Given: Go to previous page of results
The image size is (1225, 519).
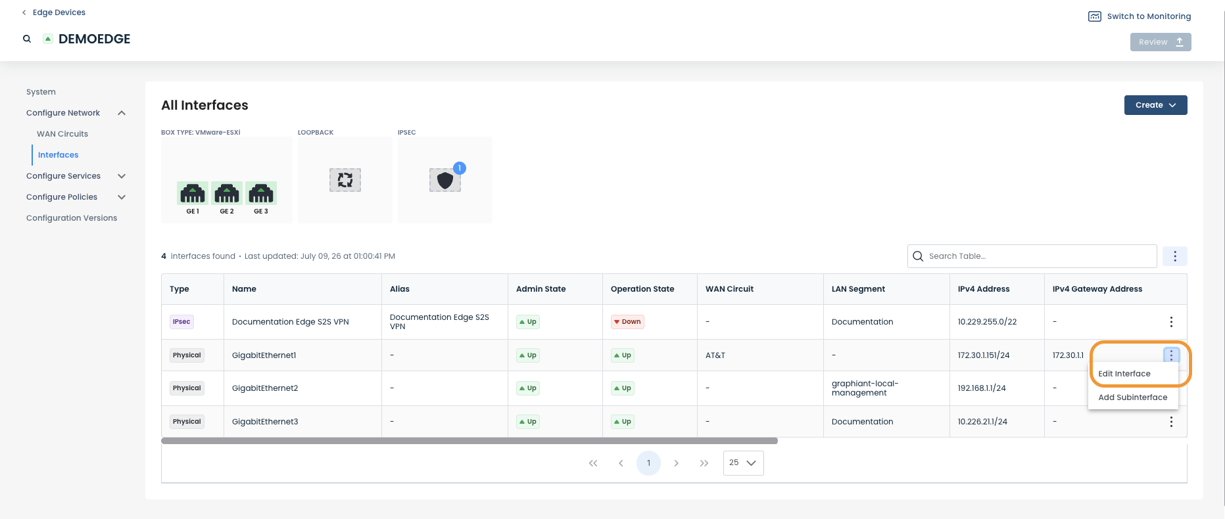Looking at the screenshot, I should pyautogui.click(x=621, y=463).
